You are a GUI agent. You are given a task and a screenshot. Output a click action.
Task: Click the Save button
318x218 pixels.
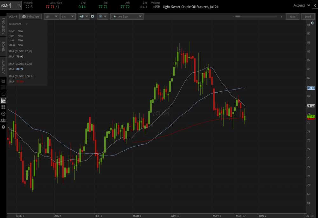tap(293, 17)
